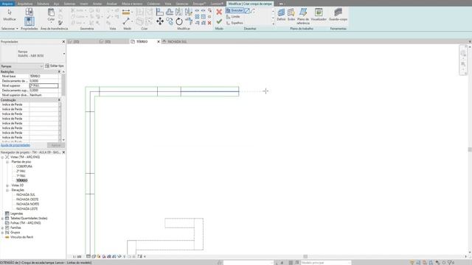
Task: Open the Arquivo menu
Action: coord(7,4)
